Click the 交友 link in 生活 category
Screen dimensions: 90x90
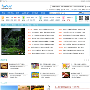coord(12,17)
